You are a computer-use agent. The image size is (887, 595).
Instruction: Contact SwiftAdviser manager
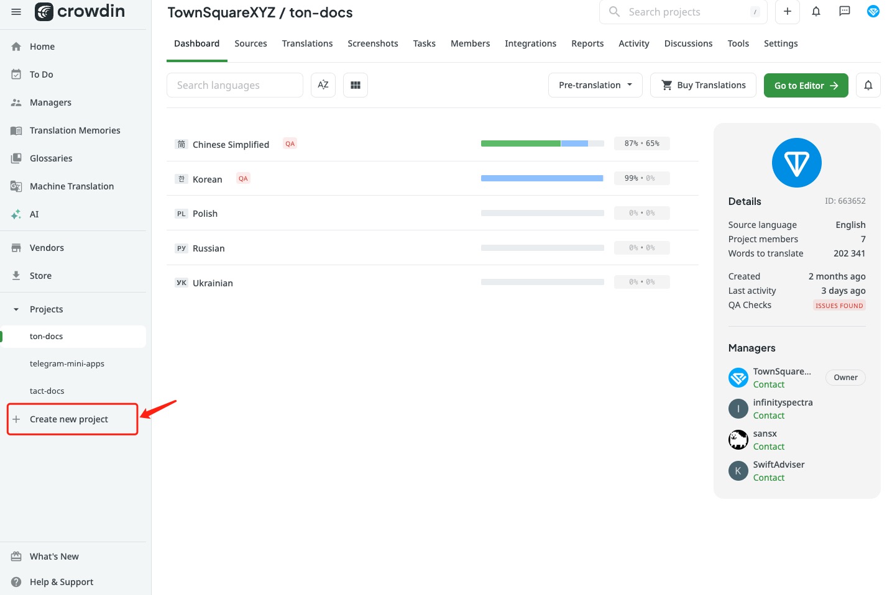pyautogui.click(x=769, y=478)
